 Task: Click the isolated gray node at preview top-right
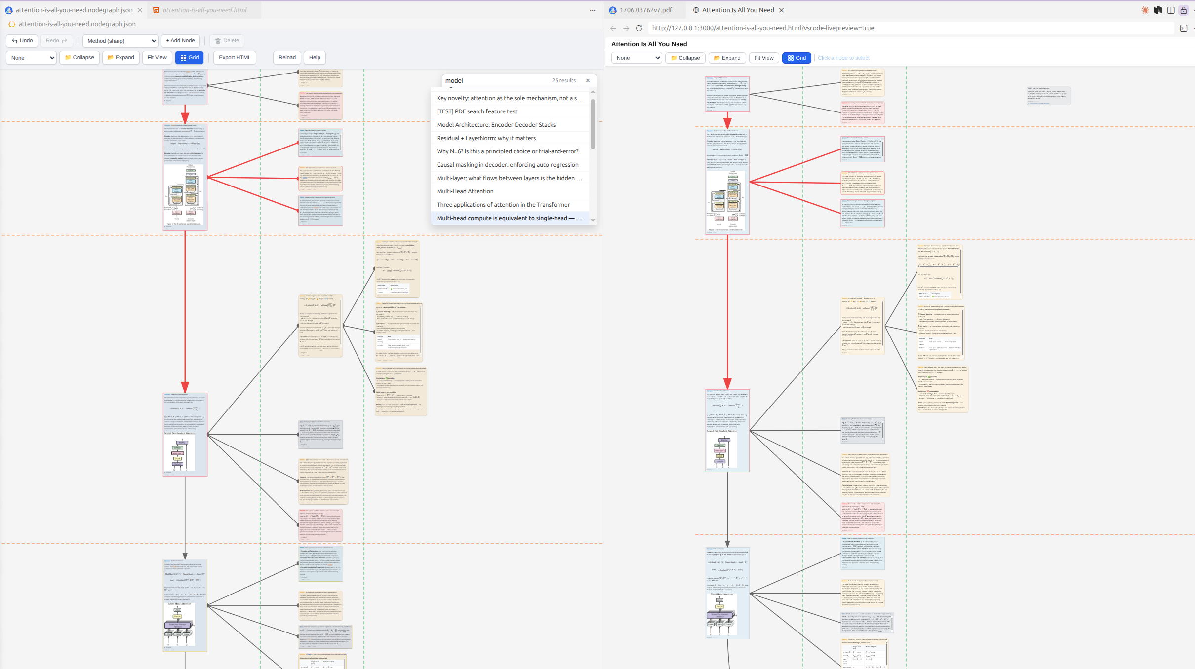coord(1048,96)
